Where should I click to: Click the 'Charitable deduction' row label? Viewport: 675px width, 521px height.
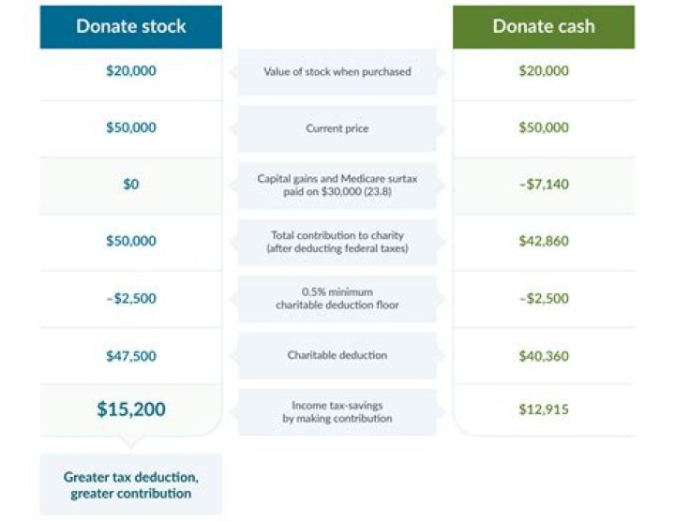tap(337, 356)
